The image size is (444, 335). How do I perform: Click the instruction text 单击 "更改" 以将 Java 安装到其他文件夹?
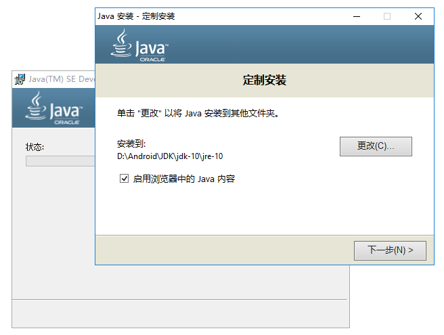click(x=198, y=113)
